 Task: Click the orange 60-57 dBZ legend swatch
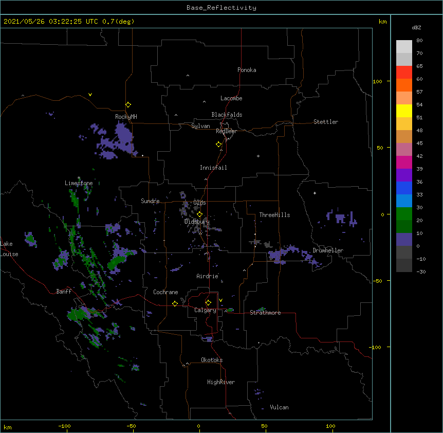404,85
